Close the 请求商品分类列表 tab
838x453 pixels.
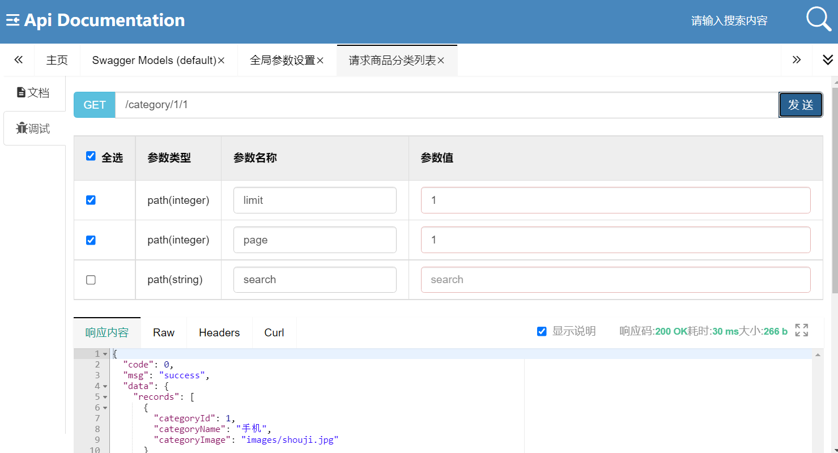point(441,60)
